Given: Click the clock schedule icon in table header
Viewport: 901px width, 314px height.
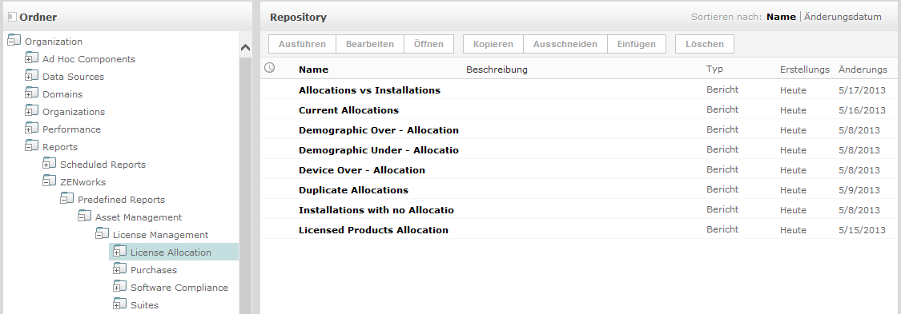Looking at the screenshot, I should 269,68.
